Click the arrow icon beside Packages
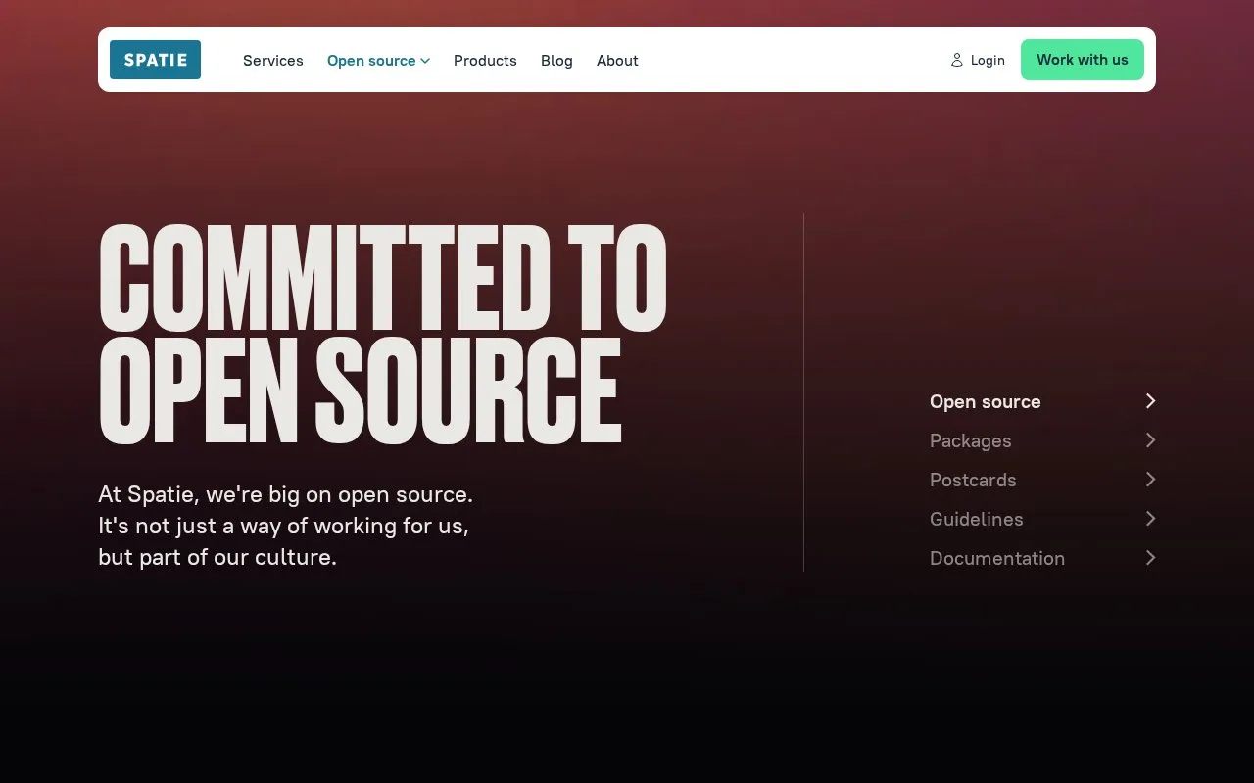This screenshot has width=1254, height=783. point(1150,440)
